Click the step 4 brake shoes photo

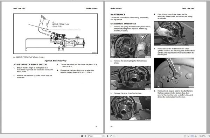click(x=174, y=34)
